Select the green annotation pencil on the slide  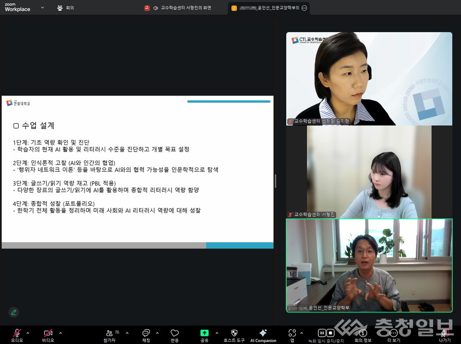[13, 312]
